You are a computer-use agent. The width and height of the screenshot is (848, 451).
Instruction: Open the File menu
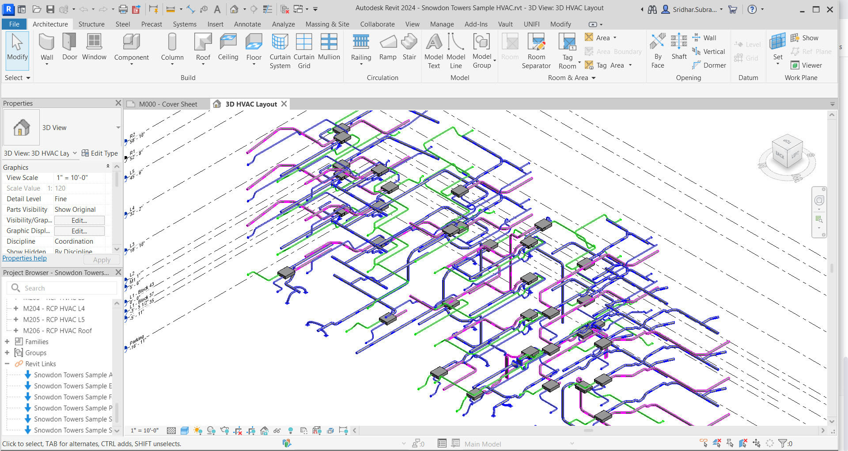click(x=14, y=24)
